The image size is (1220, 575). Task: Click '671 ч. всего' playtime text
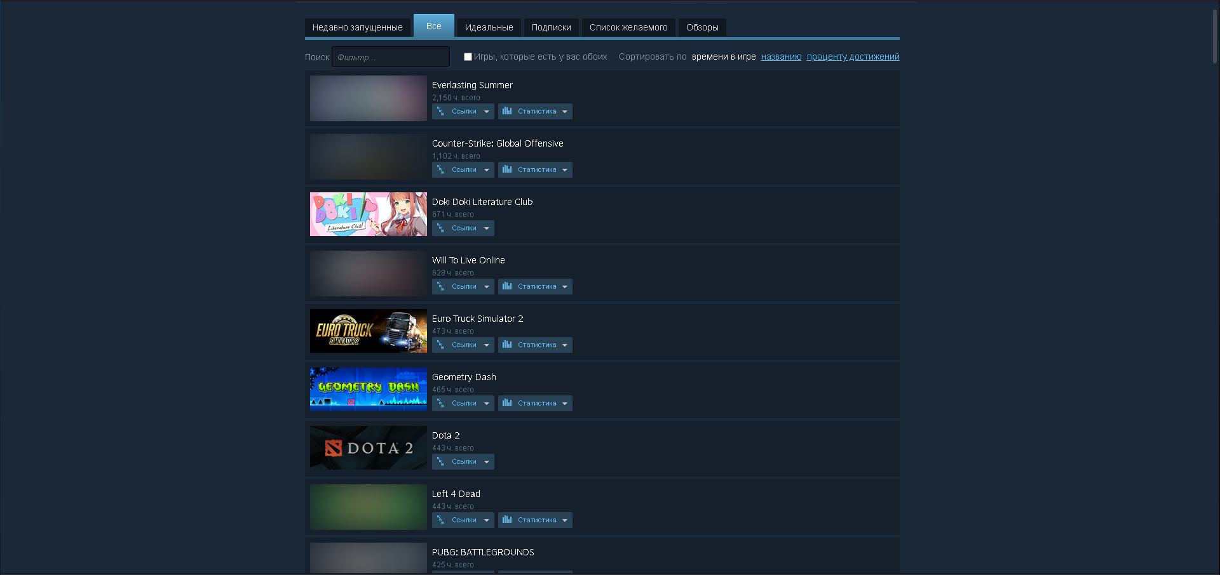click(x=453, y=215)
